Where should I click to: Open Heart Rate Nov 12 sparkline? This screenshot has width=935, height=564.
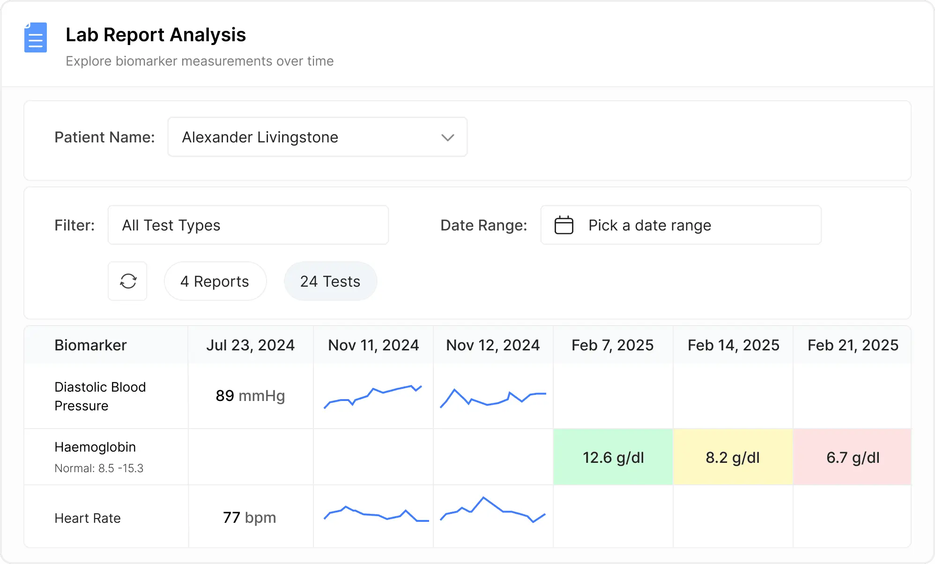coord(493,510)
